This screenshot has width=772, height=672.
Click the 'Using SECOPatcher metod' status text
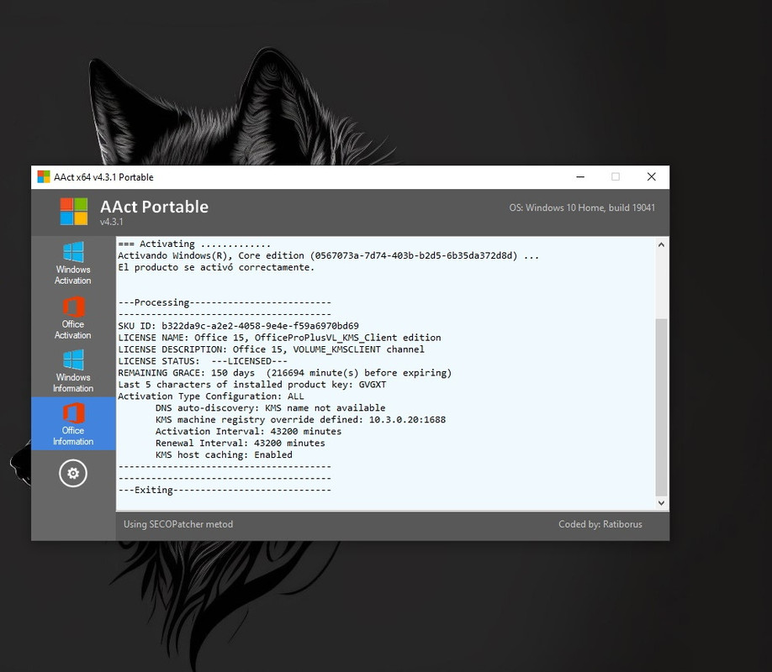tap(178, 524)
